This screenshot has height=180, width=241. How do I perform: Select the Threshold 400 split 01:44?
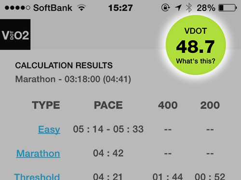(168, 177)
